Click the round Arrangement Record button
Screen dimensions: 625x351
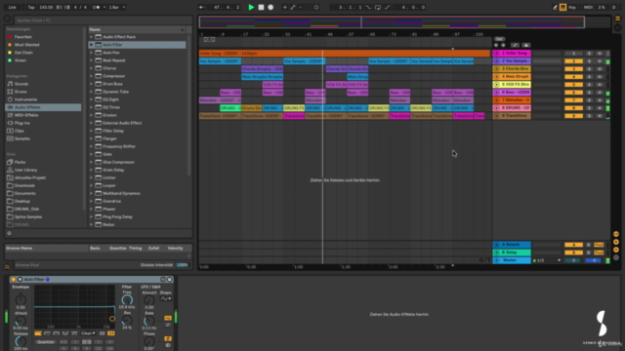coord(271,7)
